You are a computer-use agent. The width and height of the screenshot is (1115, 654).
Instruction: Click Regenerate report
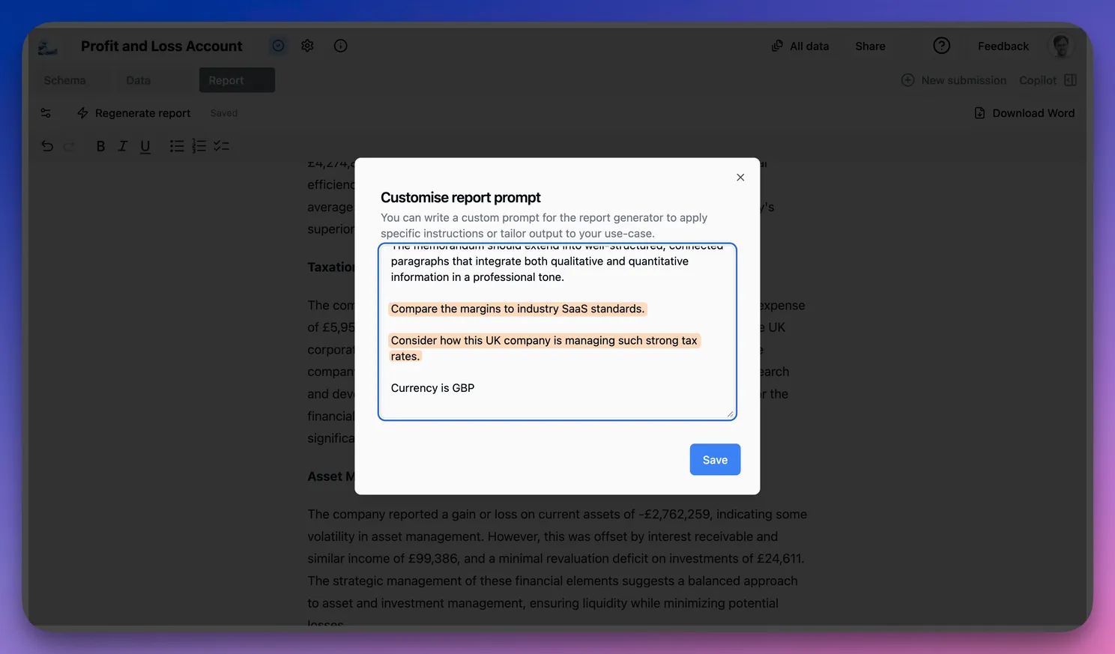click(134, 113)
